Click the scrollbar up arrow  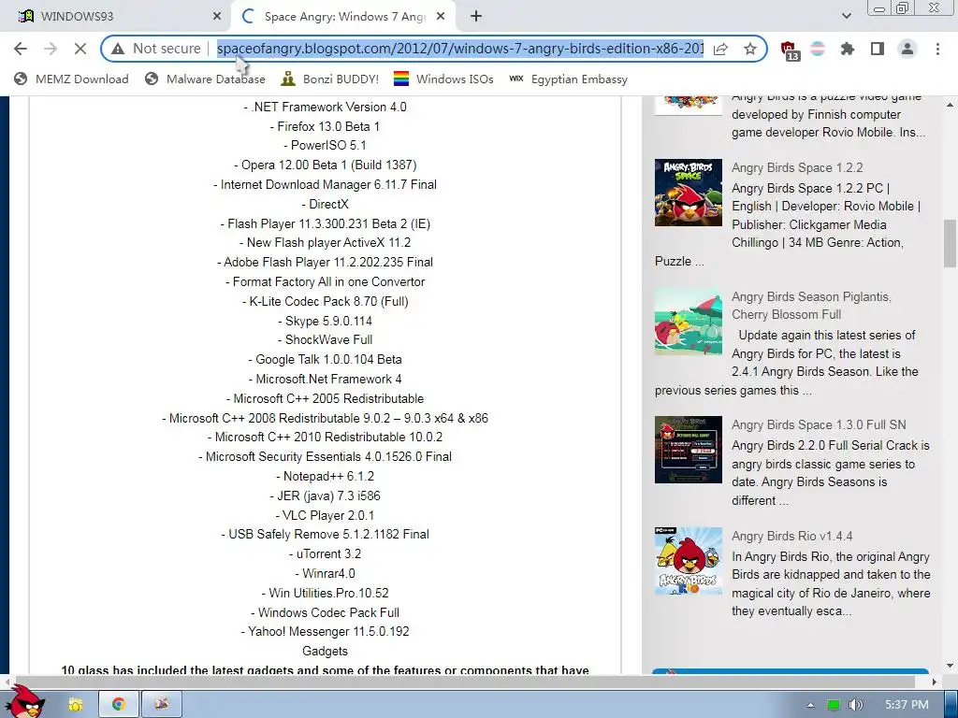950,105
